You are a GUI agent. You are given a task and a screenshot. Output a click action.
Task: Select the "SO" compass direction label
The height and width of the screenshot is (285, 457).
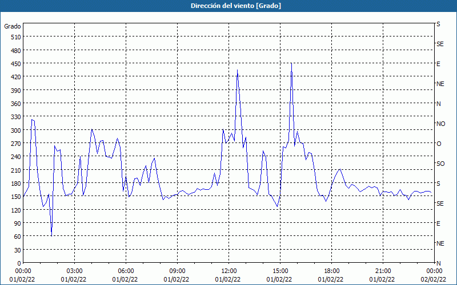(x=440, y=164)
